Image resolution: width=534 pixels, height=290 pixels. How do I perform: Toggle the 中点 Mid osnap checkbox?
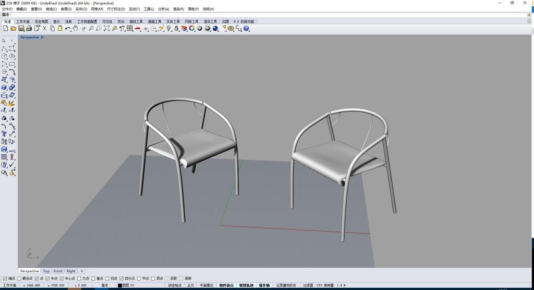47,279
